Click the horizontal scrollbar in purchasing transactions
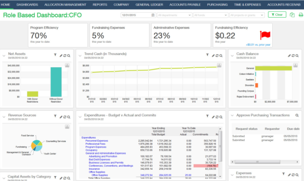 point(257,162)
